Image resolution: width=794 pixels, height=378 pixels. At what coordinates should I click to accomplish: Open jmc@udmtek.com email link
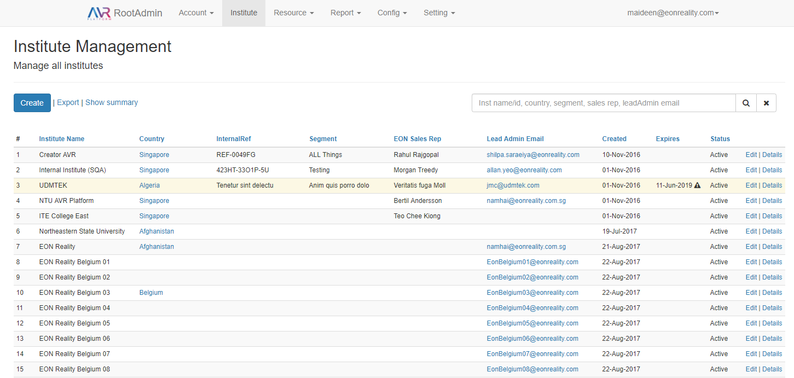tap(513, 185)
